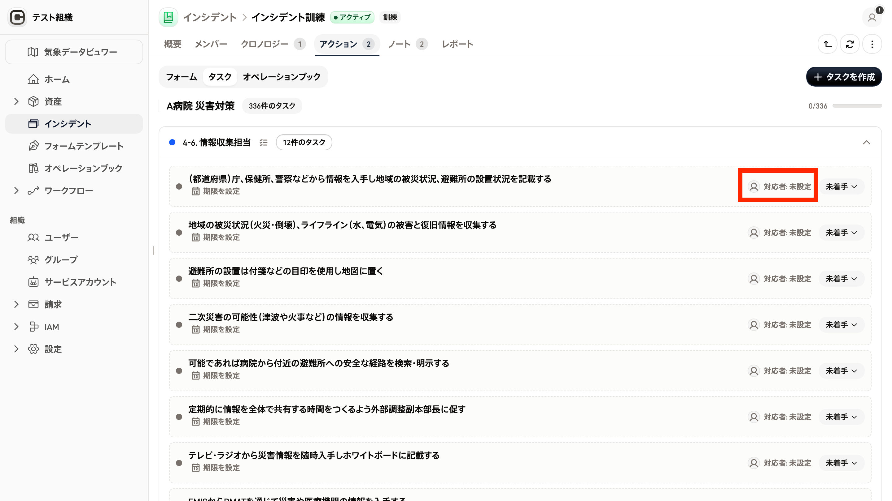The height and width of the screenshot is (501, 892).
Task: Expand the 設定 sidebar chevron
Action: [16, 349]
